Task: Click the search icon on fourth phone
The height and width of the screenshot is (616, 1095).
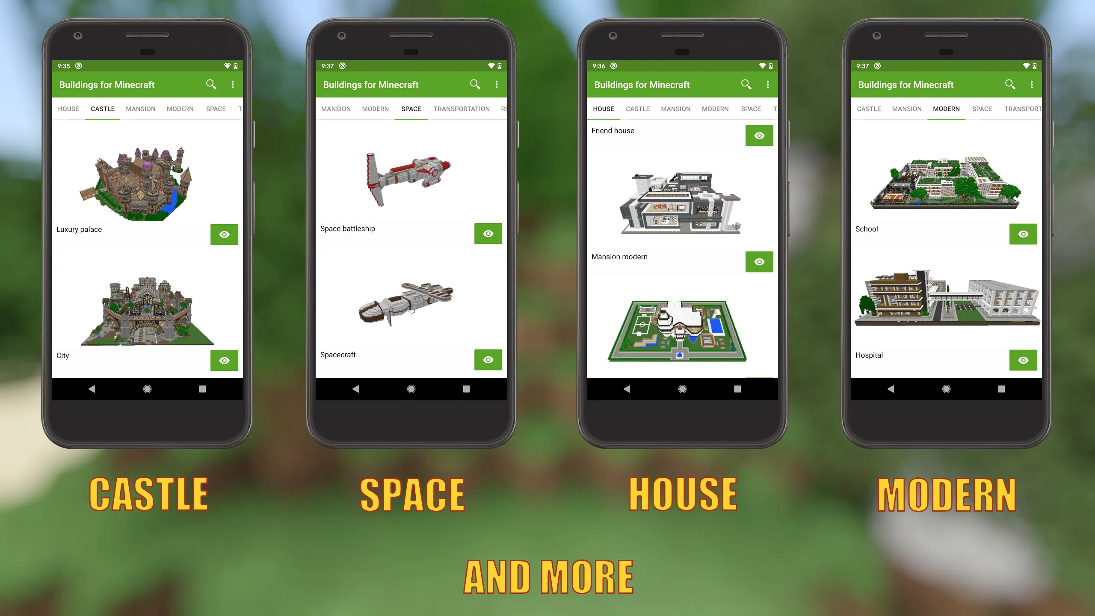Action: tap(1010, 84)
